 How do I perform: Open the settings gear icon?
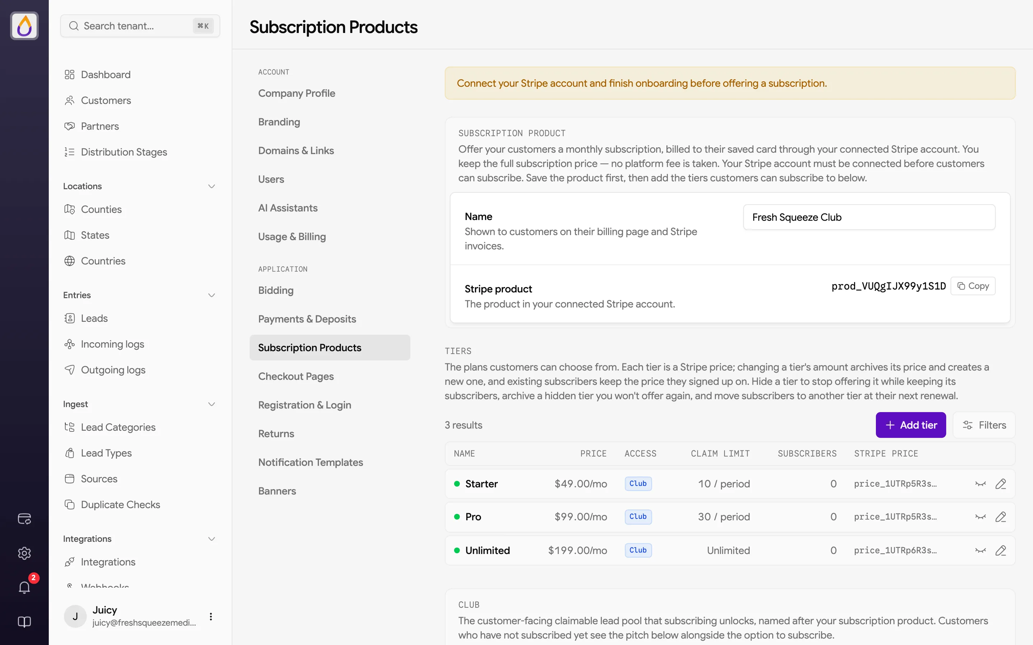pyautogui.click(x=24, y=553)
